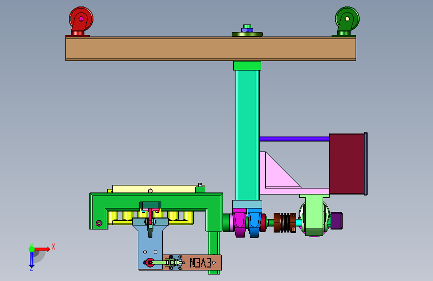Pick the light blue plate above the bearing blocks
The height and width of the screenshot is (281, 433).
[247, 204]
